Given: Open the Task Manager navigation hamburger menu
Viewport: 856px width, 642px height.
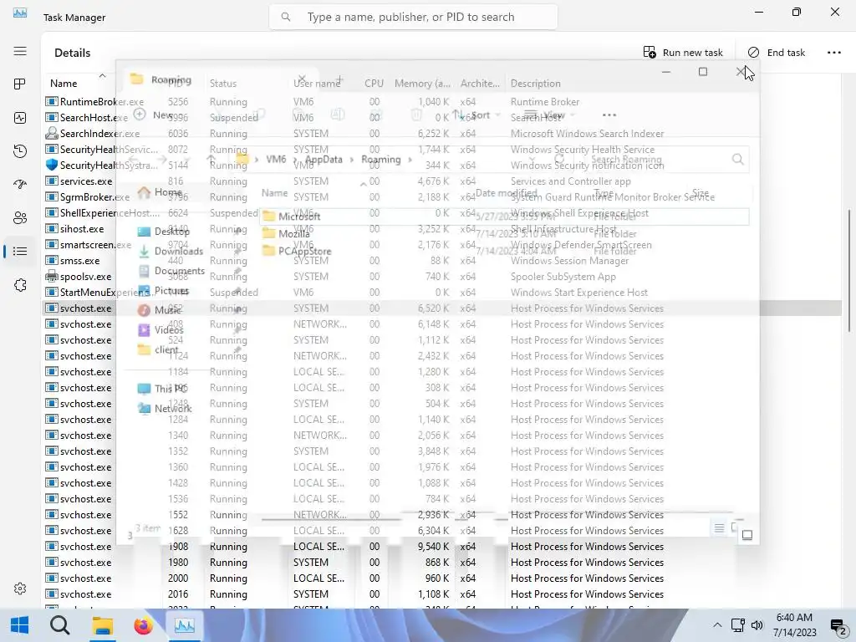Looking at the screenshot, I should point(20,51).
